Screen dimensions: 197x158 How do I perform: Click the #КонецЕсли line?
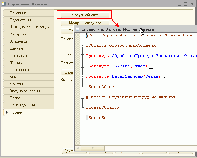99,118
